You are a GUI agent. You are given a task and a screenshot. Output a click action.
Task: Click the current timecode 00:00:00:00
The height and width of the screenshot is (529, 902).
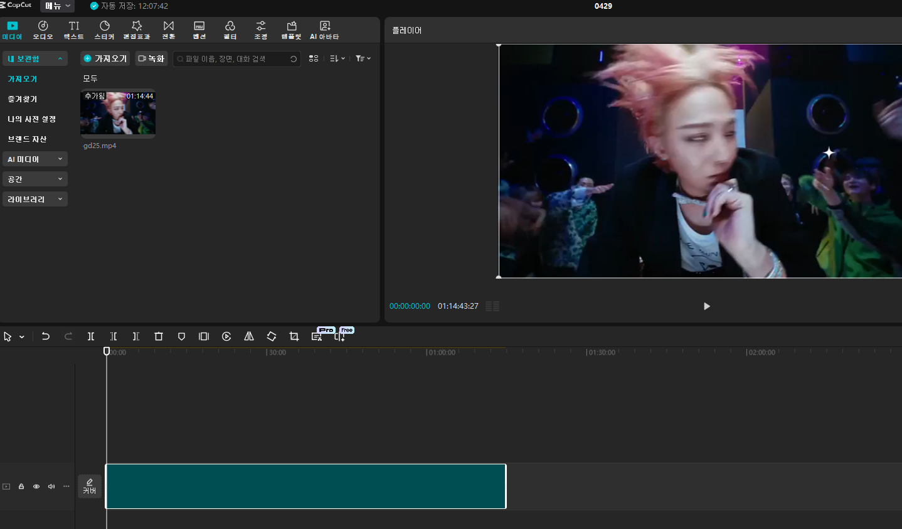(410, 306)
